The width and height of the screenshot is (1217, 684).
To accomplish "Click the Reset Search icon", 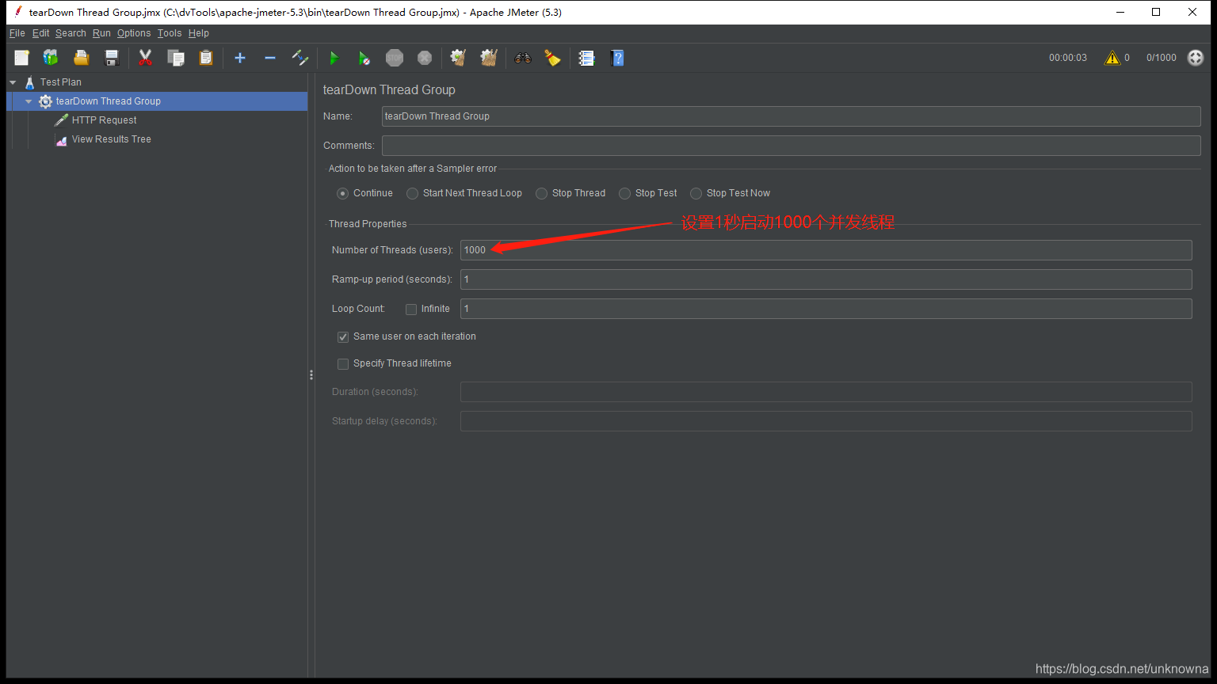I will pos(553,58).
